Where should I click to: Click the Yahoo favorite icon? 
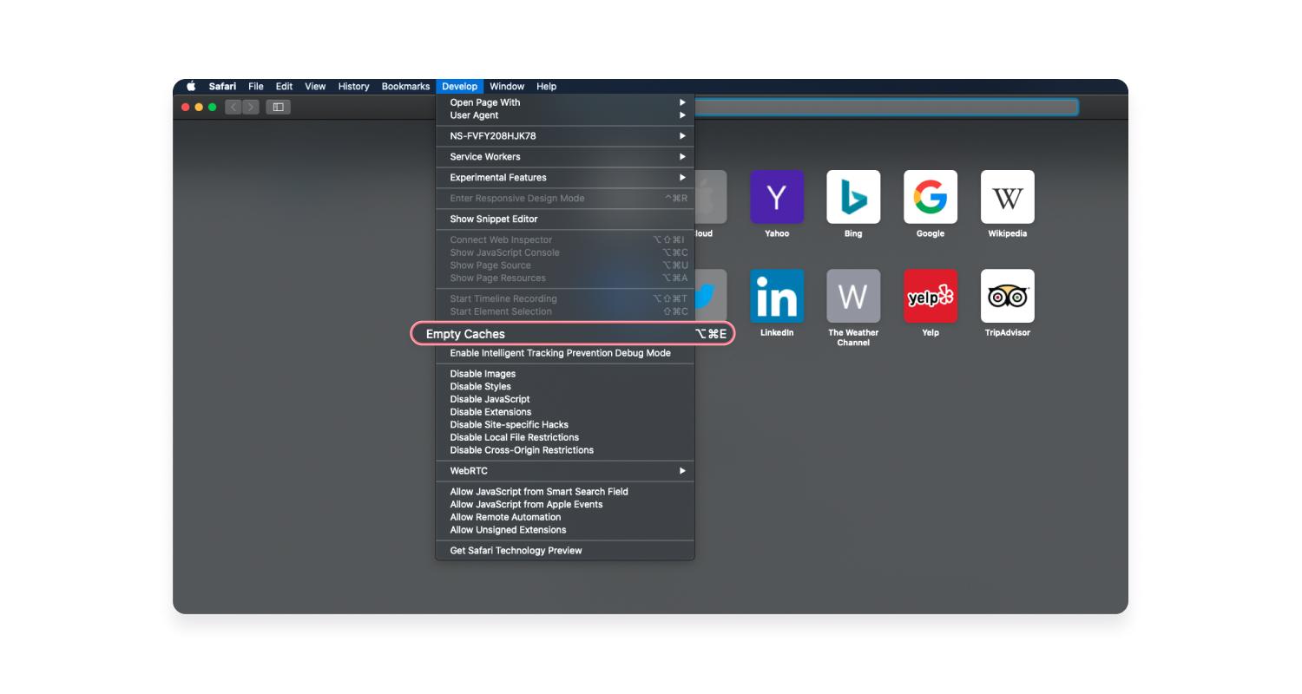click(x=777, y=197)
